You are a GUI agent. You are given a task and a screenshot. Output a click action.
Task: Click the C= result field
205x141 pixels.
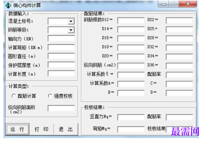pyautogui.click(x=179, y=84)
